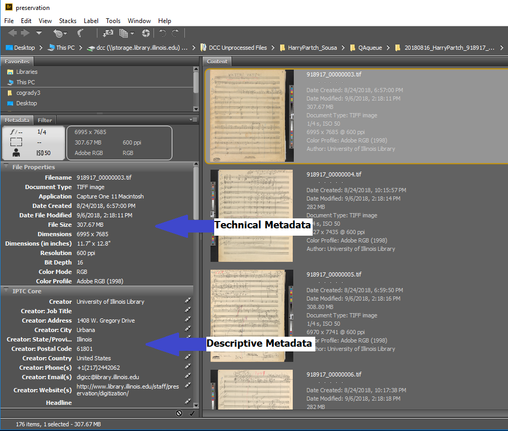Switch to the Filter tab
Screen dimensions: 508x431
point(45,120)
